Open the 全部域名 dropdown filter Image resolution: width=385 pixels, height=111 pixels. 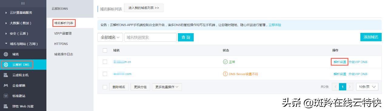(x=110, y=37)
